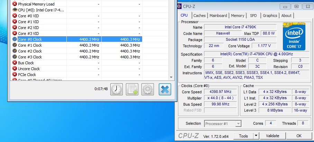Click the CPU chip icon for CPU [#0]

pos(15,10)
